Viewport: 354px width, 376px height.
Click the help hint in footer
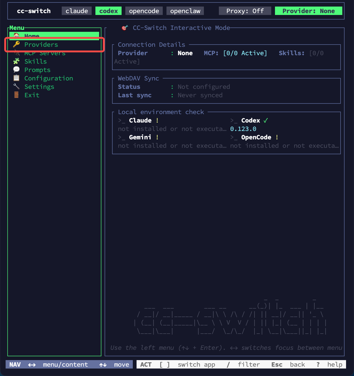coord(335,365)
